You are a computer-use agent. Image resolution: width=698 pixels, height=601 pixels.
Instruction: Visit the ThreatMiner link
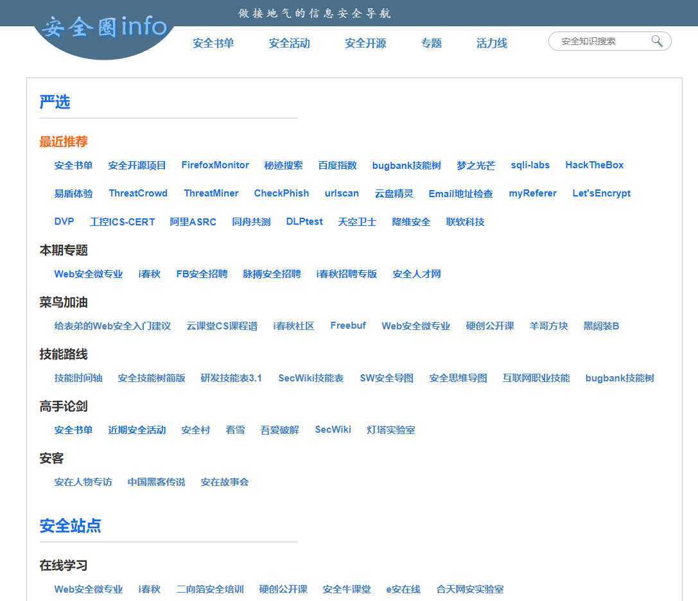[211, 193]
